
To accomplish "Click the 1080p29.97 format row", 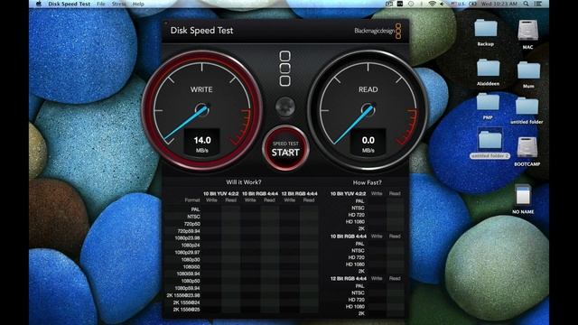I will tap(241, 253).
